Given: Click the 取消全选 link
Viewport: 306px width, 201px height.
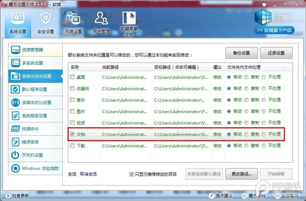Looking at the screenshot, I should coord(88,174).
